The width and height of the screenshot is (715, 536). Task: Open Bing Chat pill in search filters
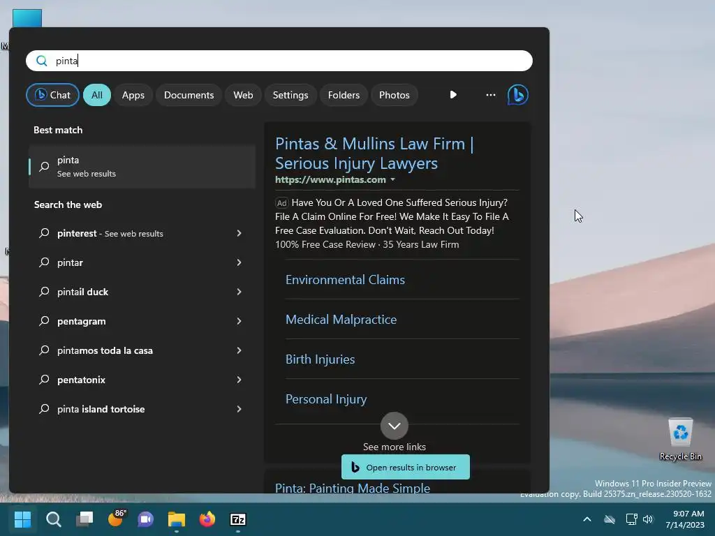point(52,95)
